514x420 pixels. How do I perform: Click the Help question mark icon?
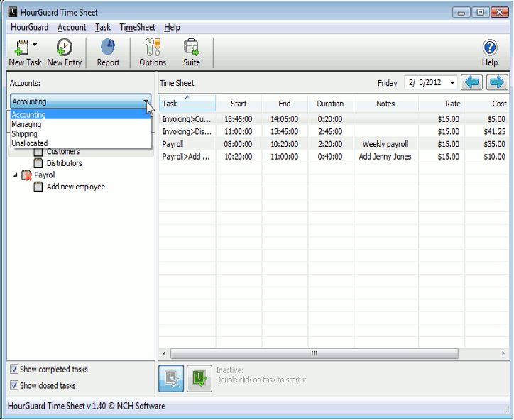pos(490,48)
